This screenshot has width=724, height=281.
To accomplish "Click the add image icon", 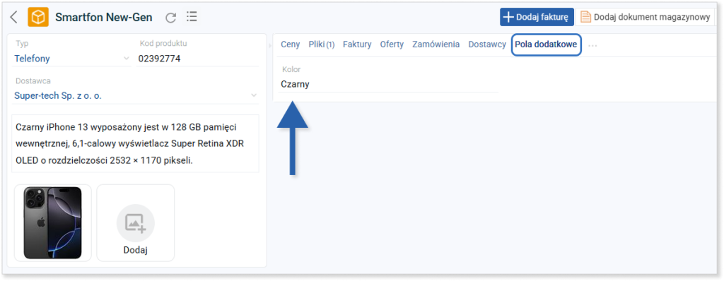I will (135, 223).
